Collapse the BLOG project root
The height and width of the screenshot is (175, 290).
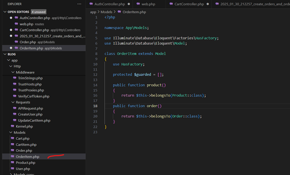coord(5,54)
